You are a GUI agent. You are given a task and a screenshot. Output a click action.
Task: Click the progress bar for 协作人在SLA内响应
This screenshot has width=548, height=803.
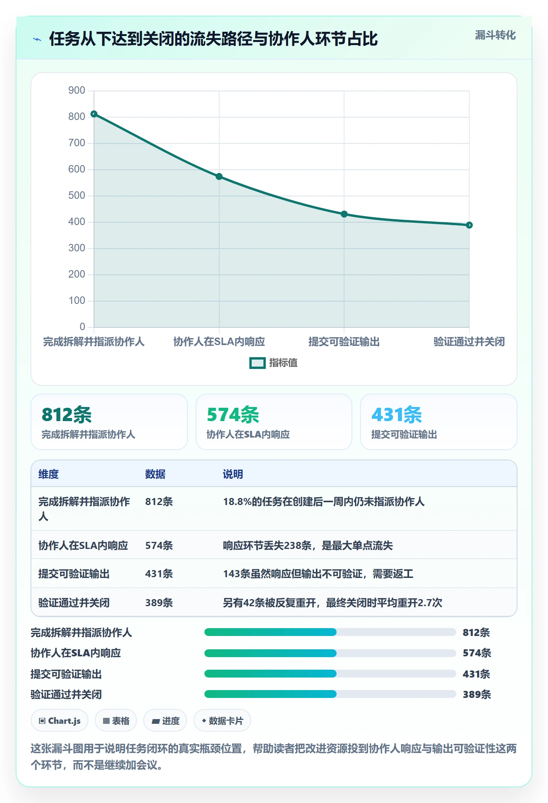coord(330,653)
